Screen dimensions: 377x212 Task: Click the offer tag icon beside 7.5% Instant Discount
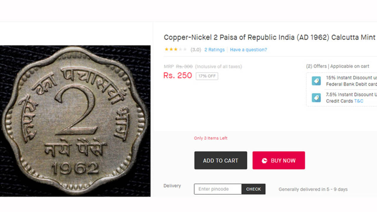[316, 97]
